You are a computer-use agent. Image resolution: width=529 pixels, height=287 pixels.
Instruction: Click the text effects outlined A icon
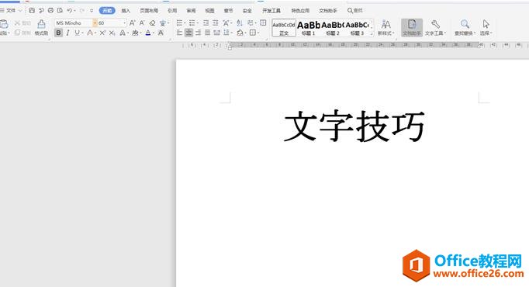pyautogui.click(x=123, y=33)
